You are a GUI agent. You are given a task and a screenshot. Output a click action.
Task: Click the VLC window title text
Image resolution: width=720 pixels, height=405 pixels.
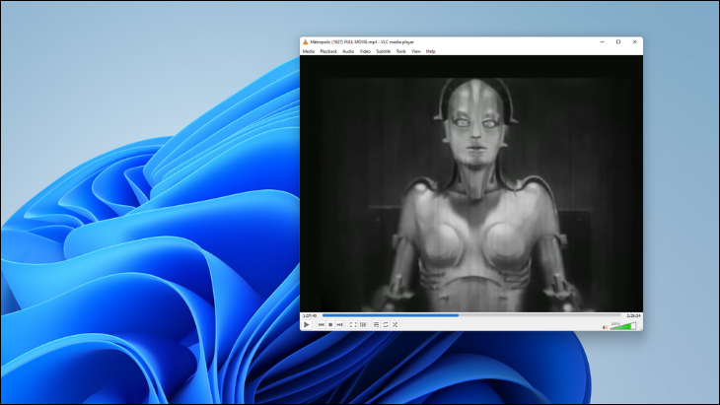coord(362,41)
